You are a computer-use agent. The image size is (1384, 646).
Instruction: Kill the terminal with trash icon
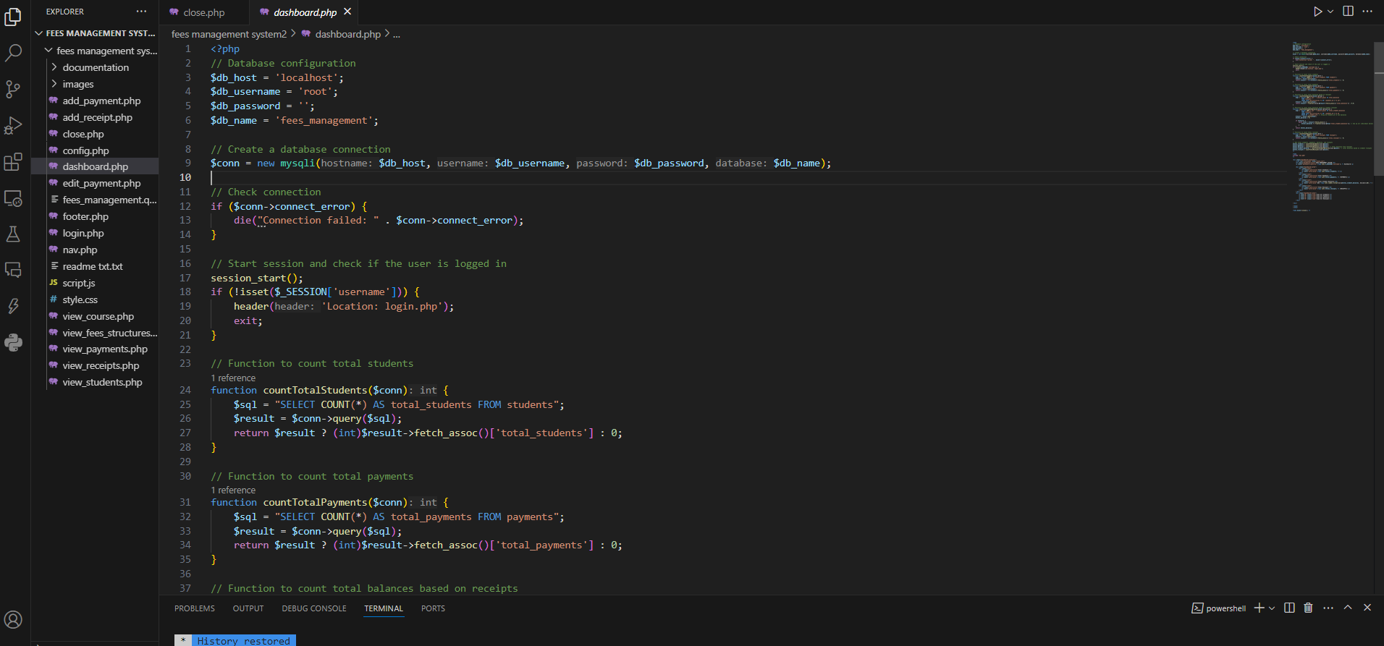(1308, 608)
